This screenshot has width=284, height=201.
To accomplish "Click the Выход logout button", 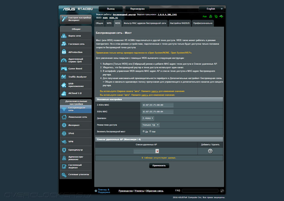I will click(111, 9).
